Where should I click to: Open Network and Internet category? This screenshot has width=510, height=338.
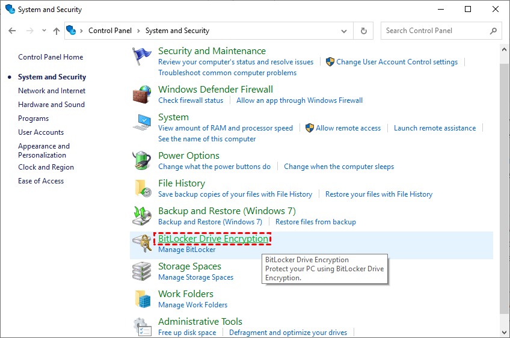(52, 91)
